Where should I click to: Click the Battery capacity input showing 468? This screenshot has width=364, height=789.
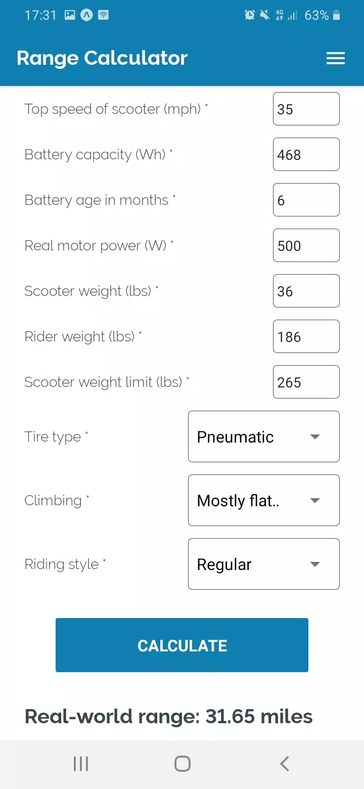pyautogui.click(x=306, y=154)
